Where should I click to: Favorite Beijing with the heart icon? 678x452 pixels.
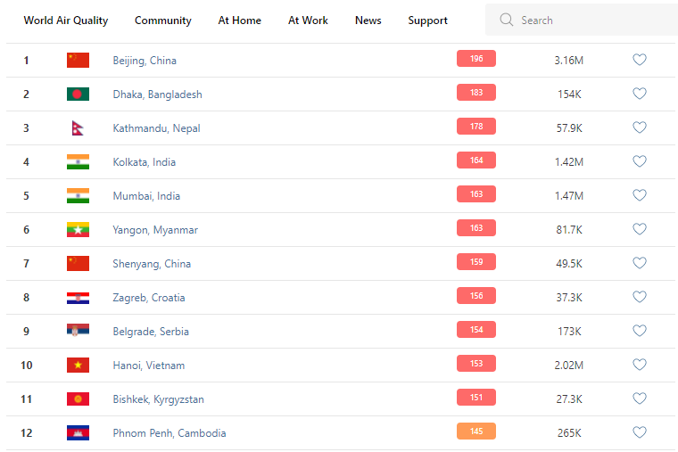tap(640, 60)
